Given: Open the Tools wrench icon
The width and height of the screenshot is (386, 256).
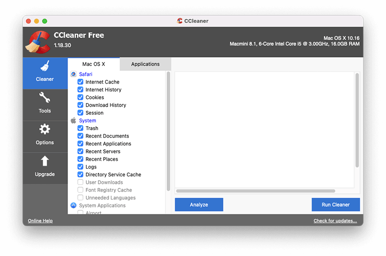Looking at the screenshot, I should pos(45,97).
